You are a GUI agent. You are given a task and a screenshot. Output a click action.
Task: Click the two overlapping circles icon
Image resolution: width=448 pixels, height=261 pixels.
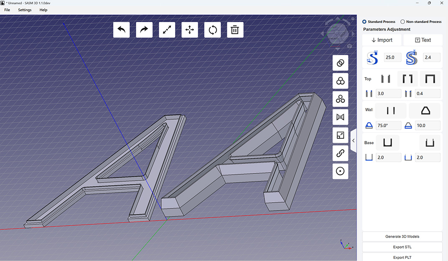pyautogui.click(x=340, y=63)
